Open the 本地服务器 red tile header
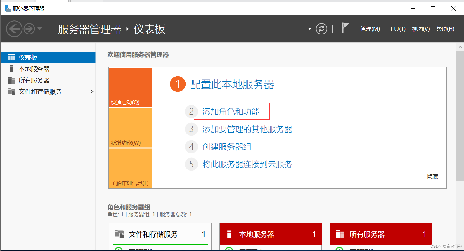 pos(271,234)
